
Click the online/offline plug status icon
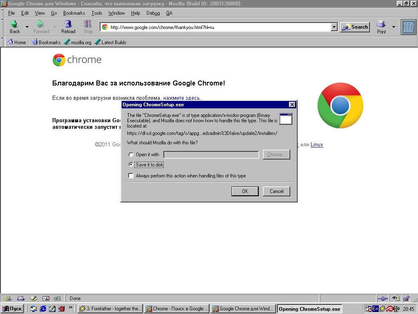pos(383,298)
